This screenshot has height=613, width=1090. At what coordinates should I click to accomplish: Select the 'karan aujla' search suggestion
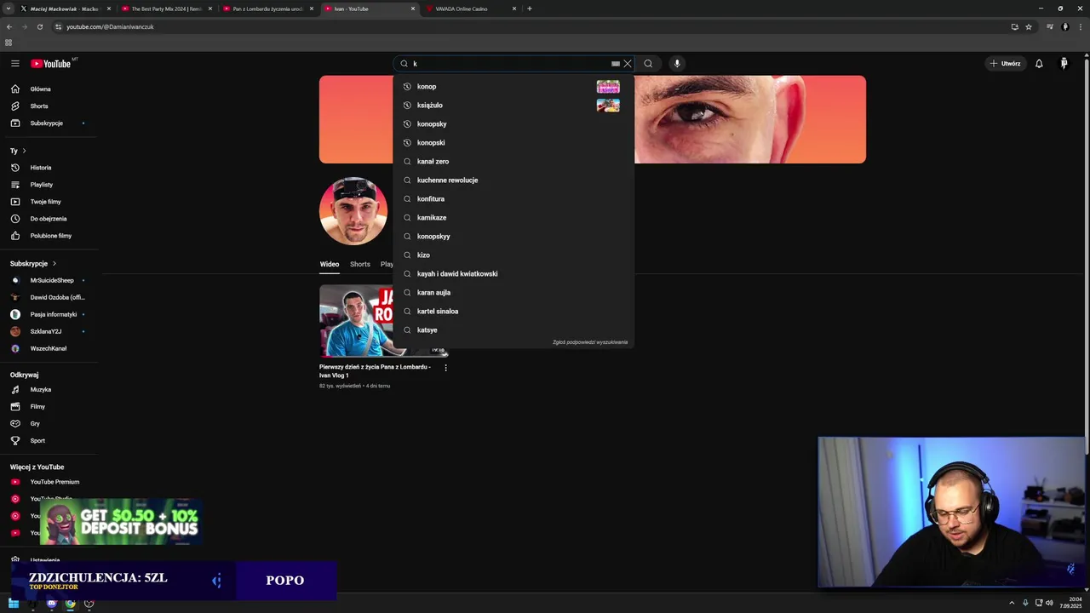(513, 293)
